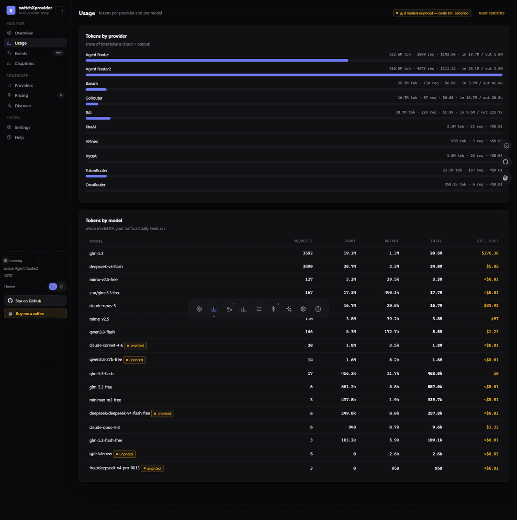Click the REQUESTS column header
Viewport: 517px width, 520px height.
(x=303, y=241)
